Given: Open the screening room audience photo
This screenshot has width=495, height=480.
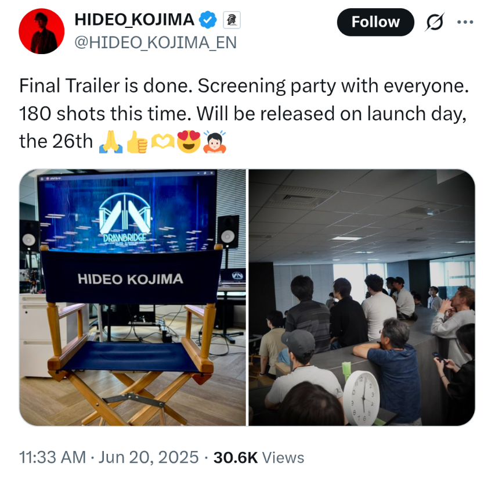Looking at the screenshot, I should (x=362, y=298).
